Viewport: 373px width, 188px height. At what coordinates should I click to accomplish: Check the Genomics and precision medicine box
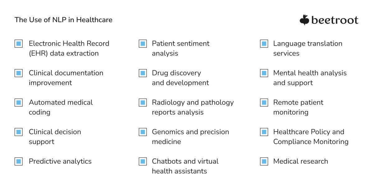click(143, 132)
